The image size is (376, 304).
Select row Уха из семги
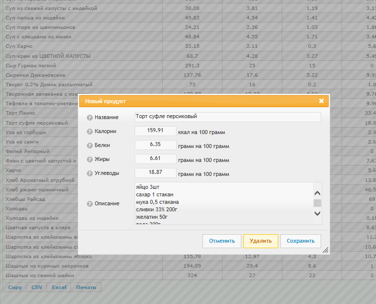tap(40, 142)
